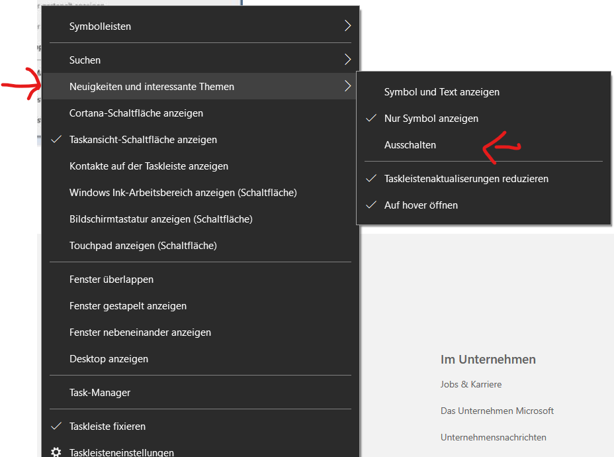
Task: Click the checkmark next to Taskleiste fixieren
Action: pos(56,426)
